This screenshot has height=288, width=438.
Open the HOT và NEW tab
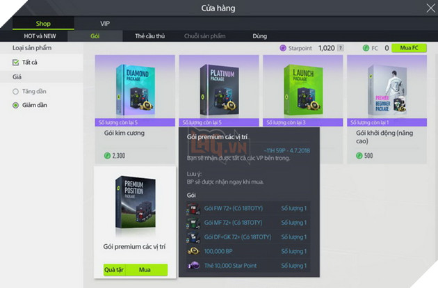point(40,36)
